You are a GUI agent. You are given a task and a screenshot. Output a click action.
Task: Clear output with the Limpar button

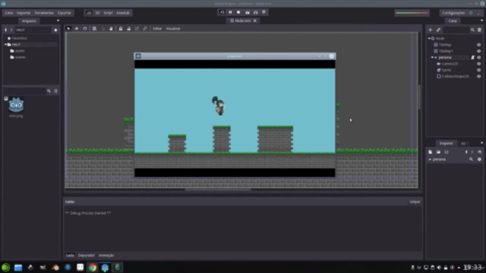(x=415, y=202)
